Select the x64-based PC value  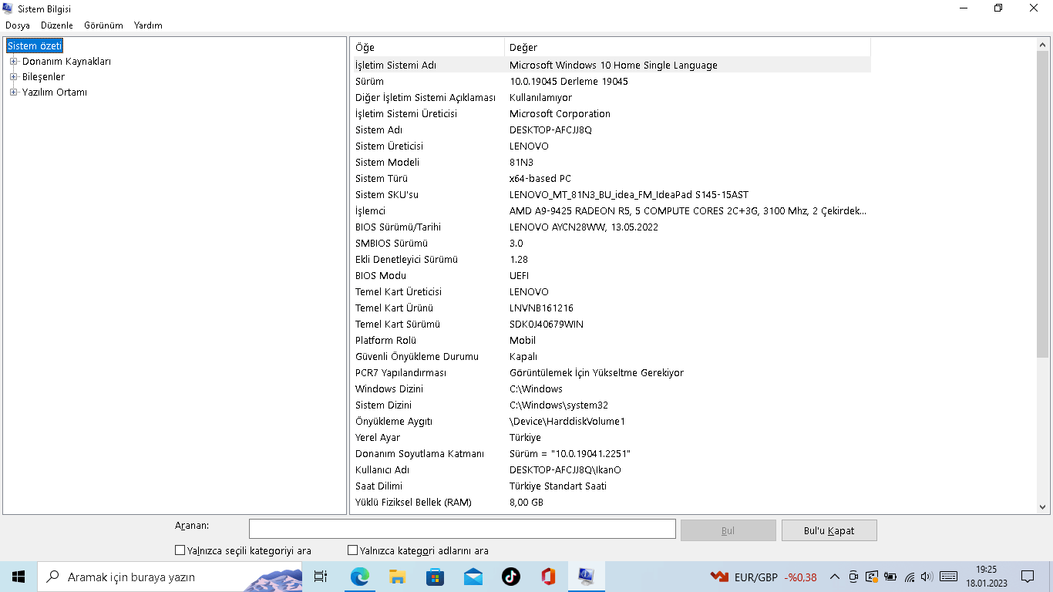tap(540, 179)
